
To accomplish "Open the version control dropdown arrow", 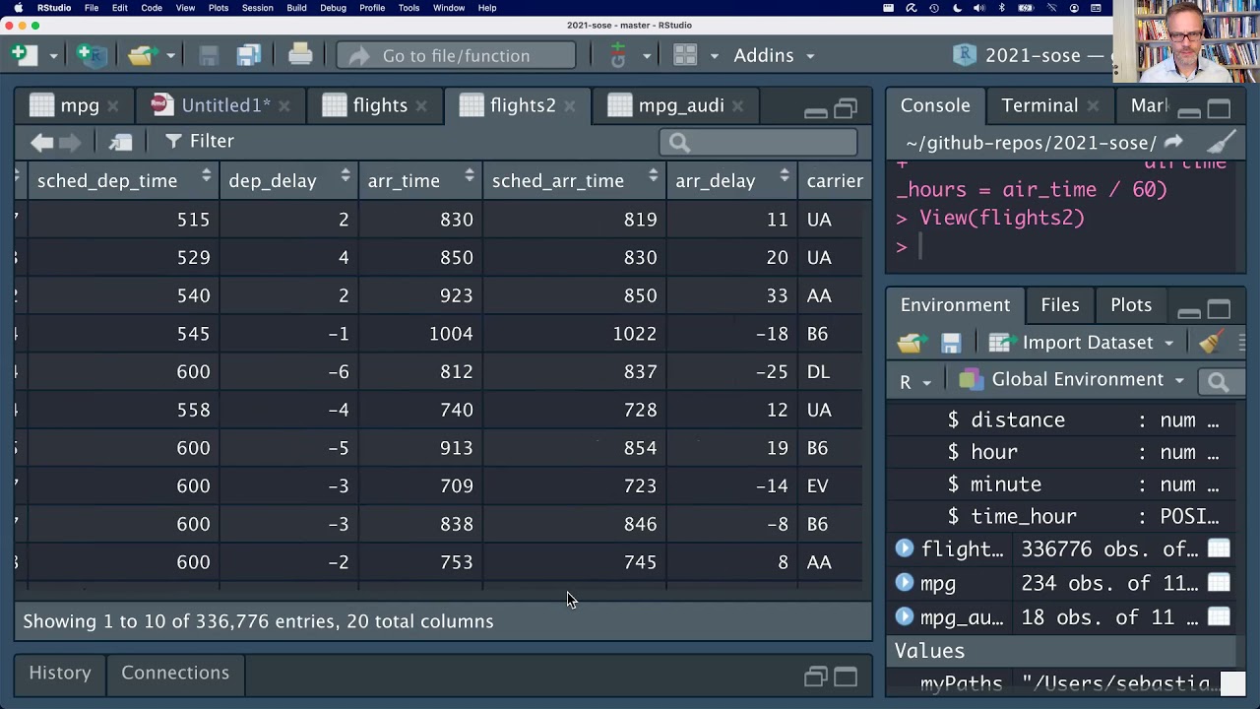I will tap(646, 56).
